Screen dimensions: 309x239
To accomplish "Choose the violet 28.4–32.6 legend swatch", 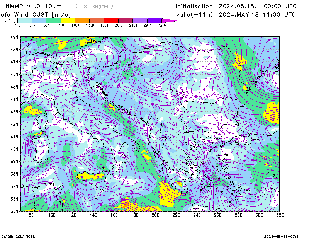I will pos(154,20).
